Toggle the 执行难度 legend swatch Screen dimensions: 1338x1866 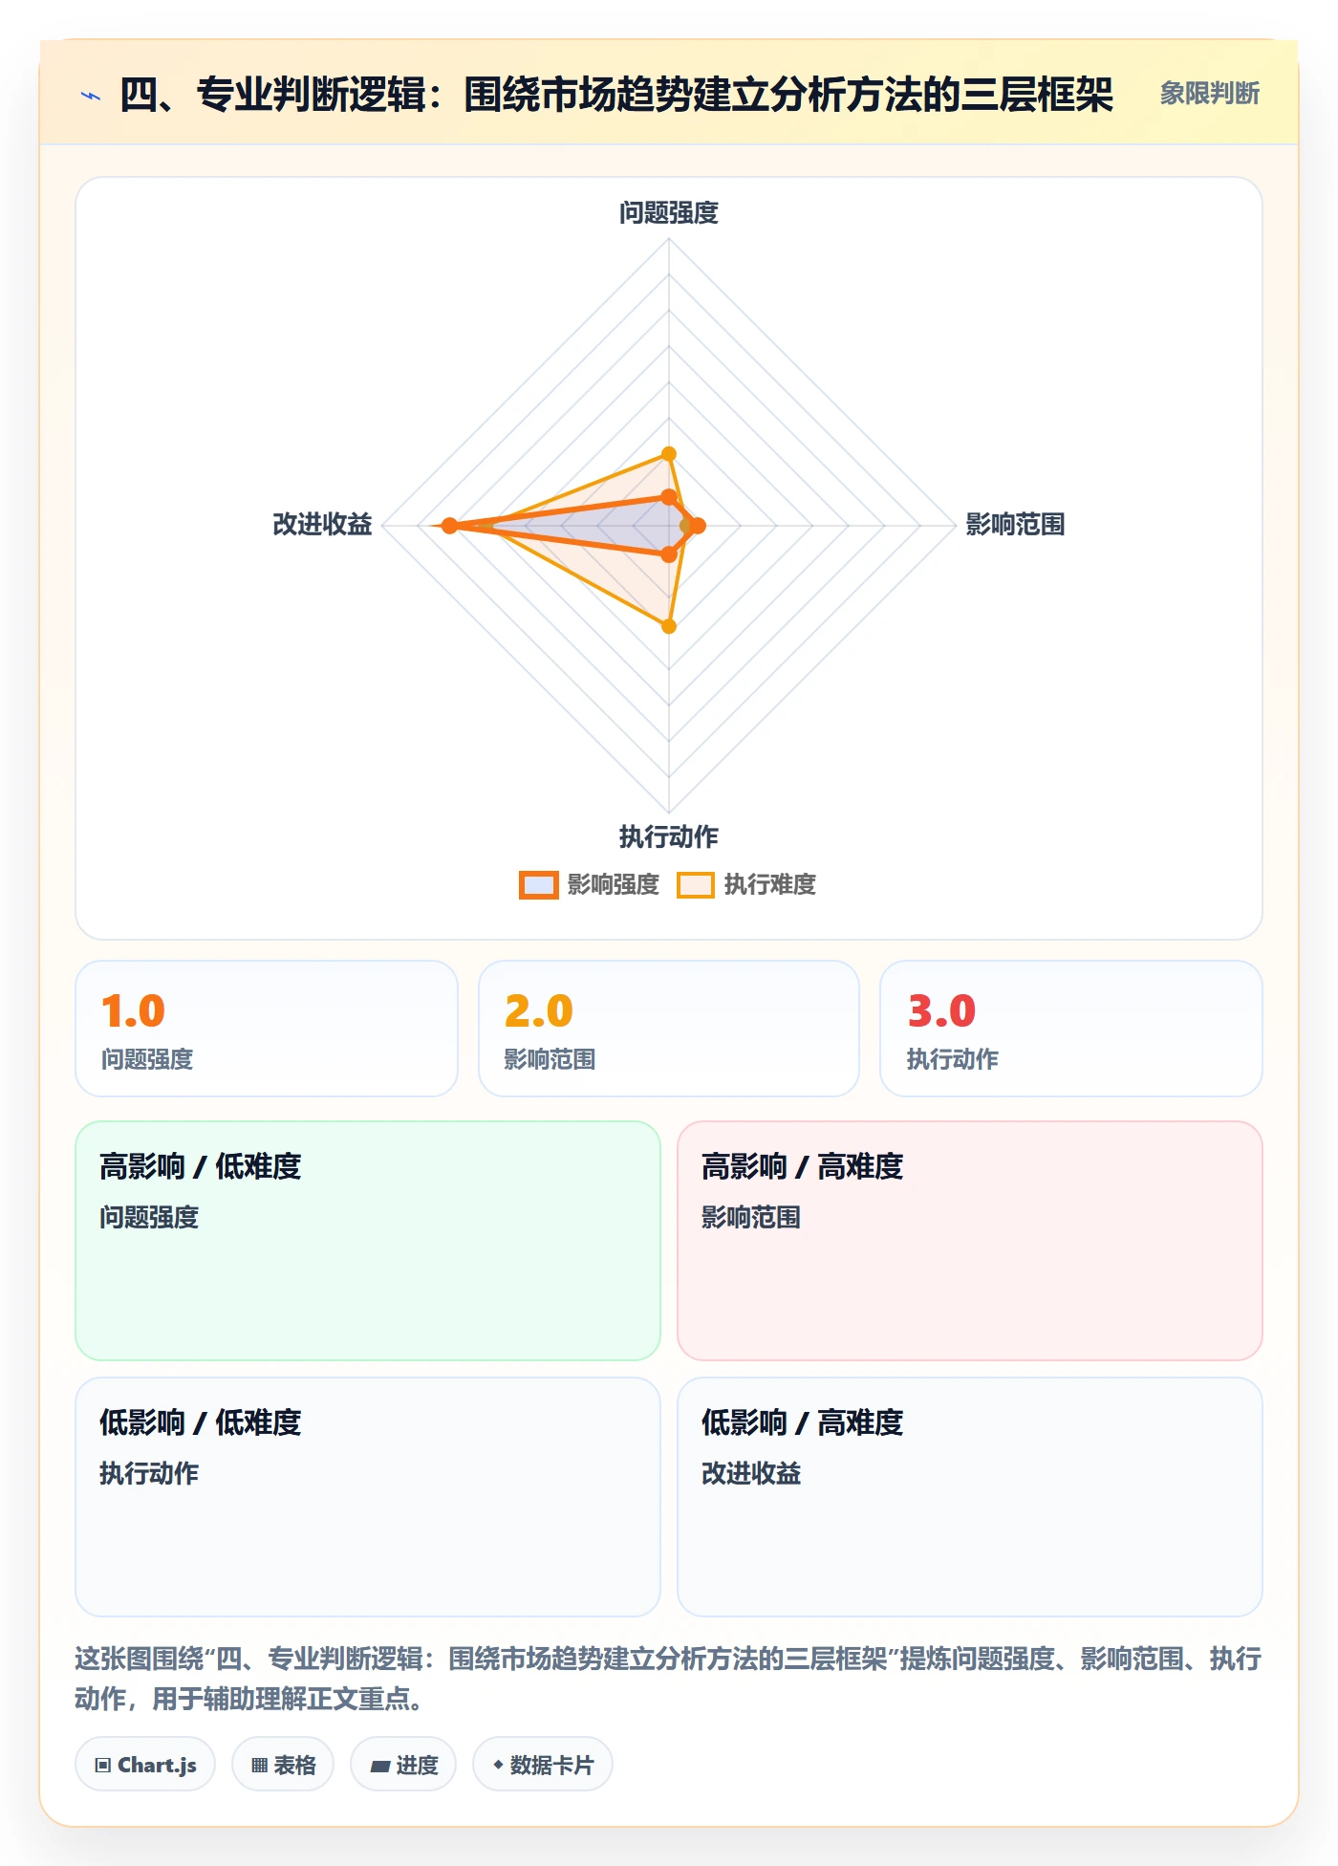tap(696, 885)
